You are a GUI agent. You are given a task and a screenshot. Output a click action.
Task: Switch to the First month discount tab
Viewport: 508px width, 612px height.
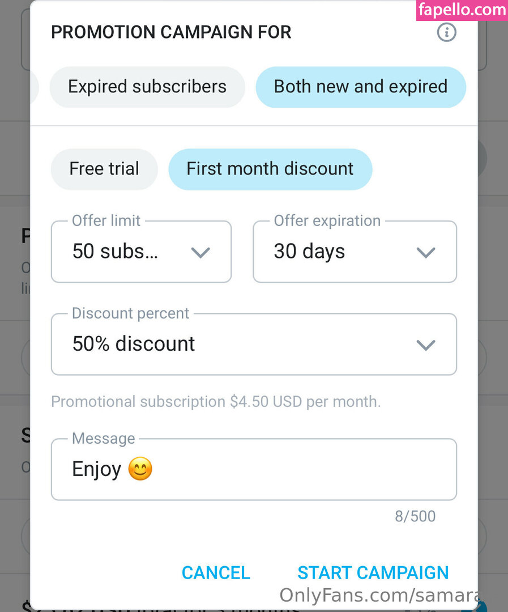270,169
